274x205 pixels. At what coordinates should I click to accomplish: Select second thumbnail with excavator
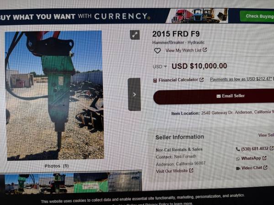(x=56, y=183)
